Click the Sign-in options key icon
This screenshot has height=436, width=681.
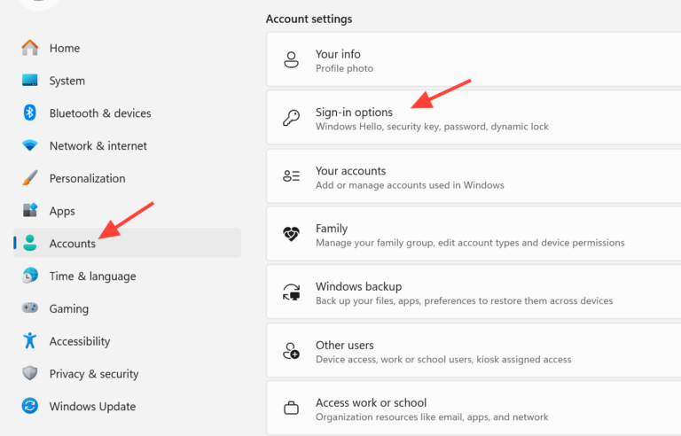tap(292, 118)
